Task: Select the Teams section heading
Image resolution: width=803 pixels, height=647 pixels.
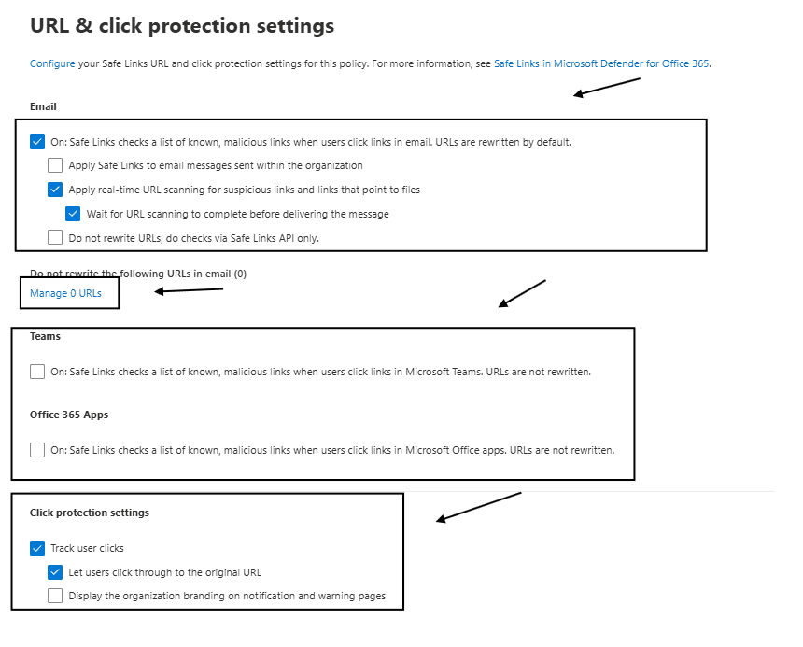Action: [45, 336]
